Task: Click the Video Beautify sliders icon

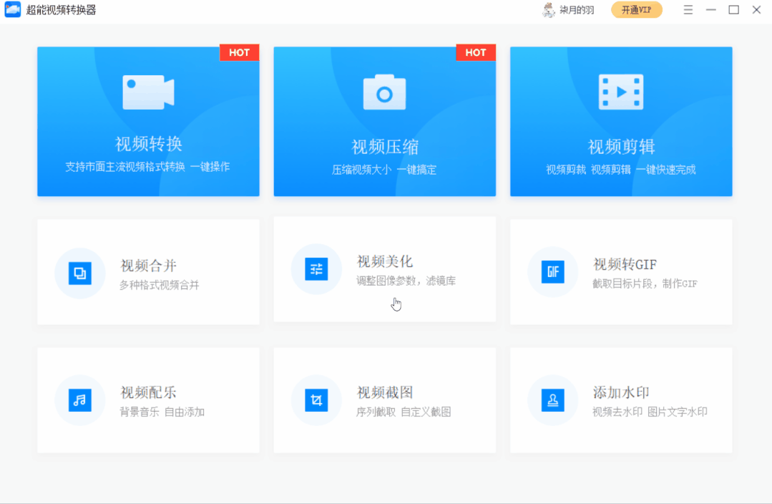Action: (x=316, y=268)
